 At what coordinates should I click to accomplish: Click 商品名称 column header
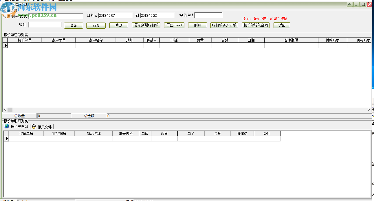coord(94,134)
